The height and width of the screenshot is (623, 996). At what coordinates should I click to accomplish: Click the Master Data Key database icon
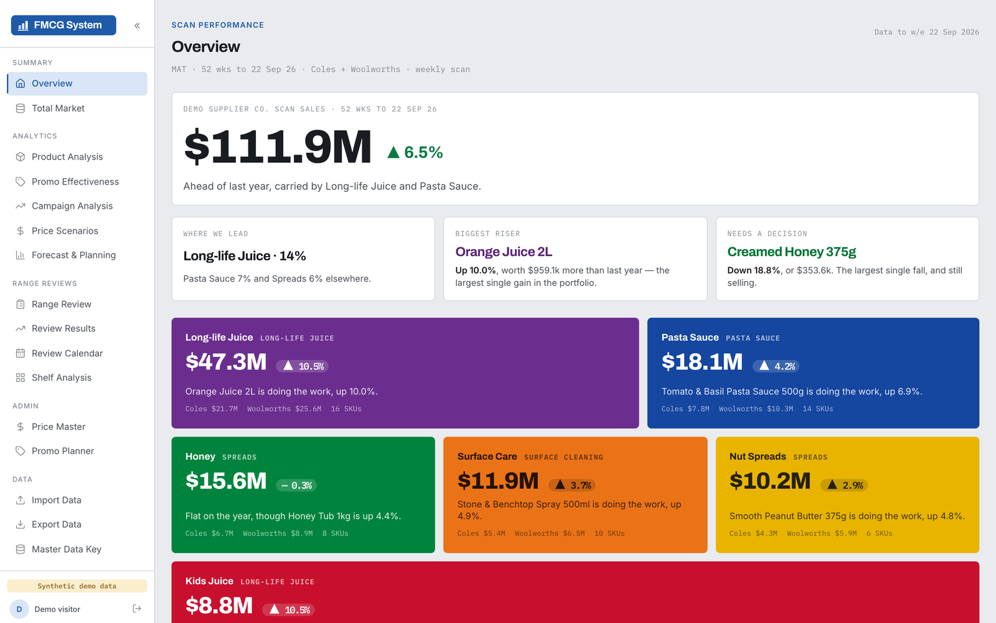pyautogui.click(x=21, y=549)
